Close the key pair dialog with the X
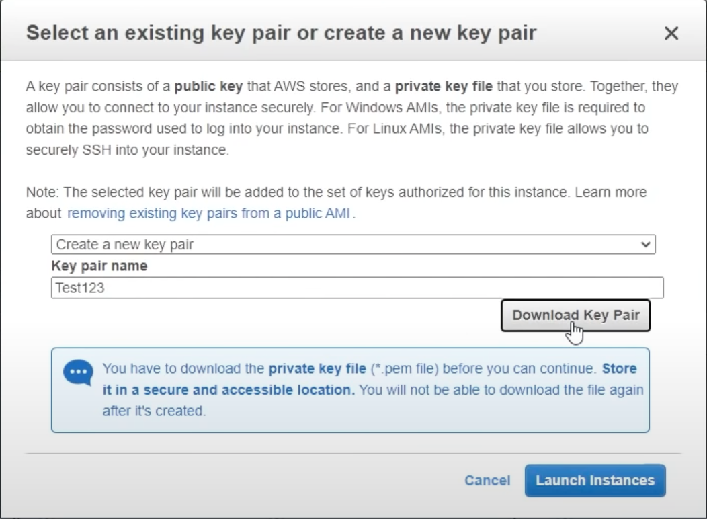Viewport: 707px width, 519px height. point(671,34)
